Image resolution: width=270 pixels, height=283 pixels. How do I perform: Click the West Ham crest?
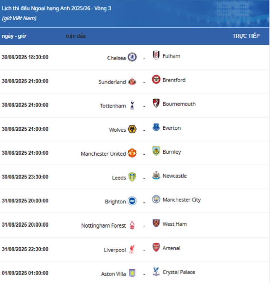coord(156,223)
